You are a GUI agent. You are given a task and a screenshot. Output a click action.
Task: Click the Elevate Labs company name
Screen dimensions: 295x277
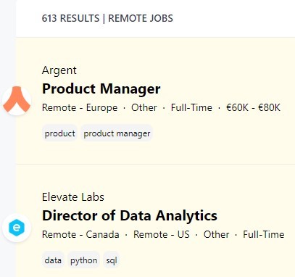click(73, 197)
